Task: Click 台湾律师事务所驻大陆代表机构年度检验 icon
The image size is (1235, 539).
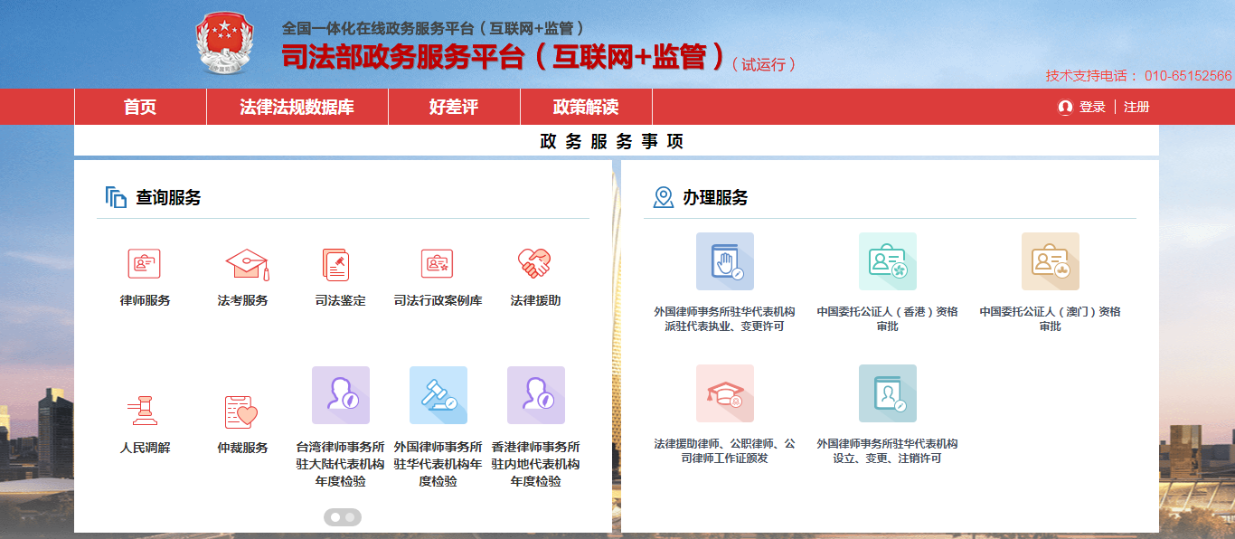Action: coord(339,395)
